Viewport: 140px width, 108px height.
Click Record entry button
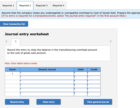click(17, 102)
